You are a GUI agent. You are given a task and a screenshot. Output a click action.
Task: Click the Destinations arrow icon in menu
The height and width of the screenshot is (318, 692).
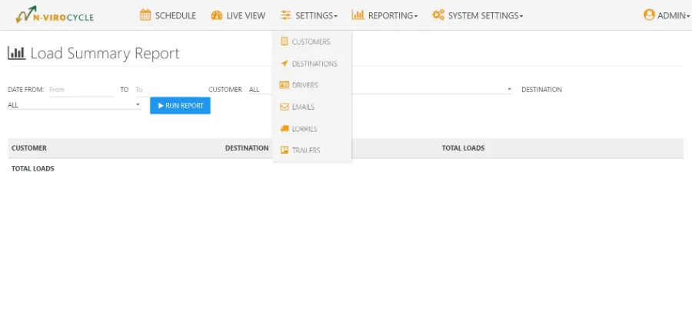[284, 64]
